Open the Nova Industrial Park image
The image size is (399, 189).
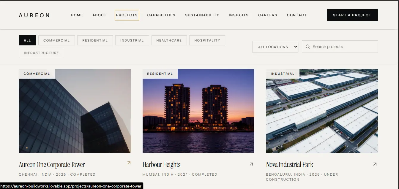(322, 111)
